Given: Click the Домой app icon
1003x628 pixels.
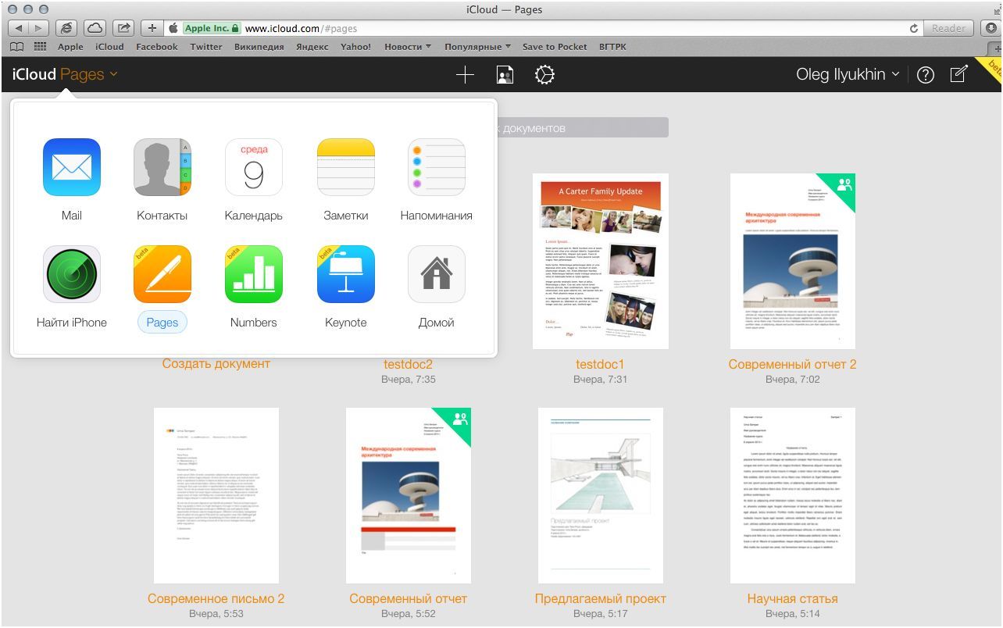Looking at the screenshot, I should [x=436, y=274].
